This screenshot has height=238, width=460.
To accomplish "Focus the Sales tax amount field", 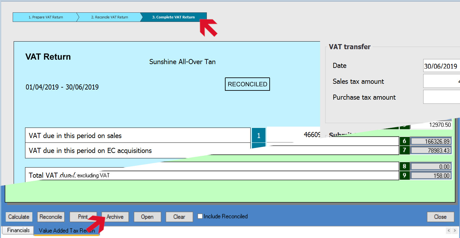I will (x=441, y=82).
